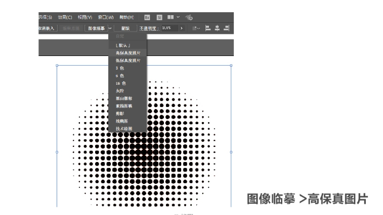The image size is (383, 215).
Task: Click the middle-right selection handle
Action: point(231,152)
